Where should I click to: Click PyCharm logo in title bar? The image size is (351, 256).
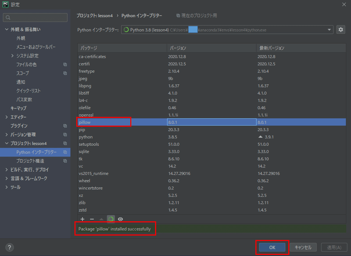point(5,4)
